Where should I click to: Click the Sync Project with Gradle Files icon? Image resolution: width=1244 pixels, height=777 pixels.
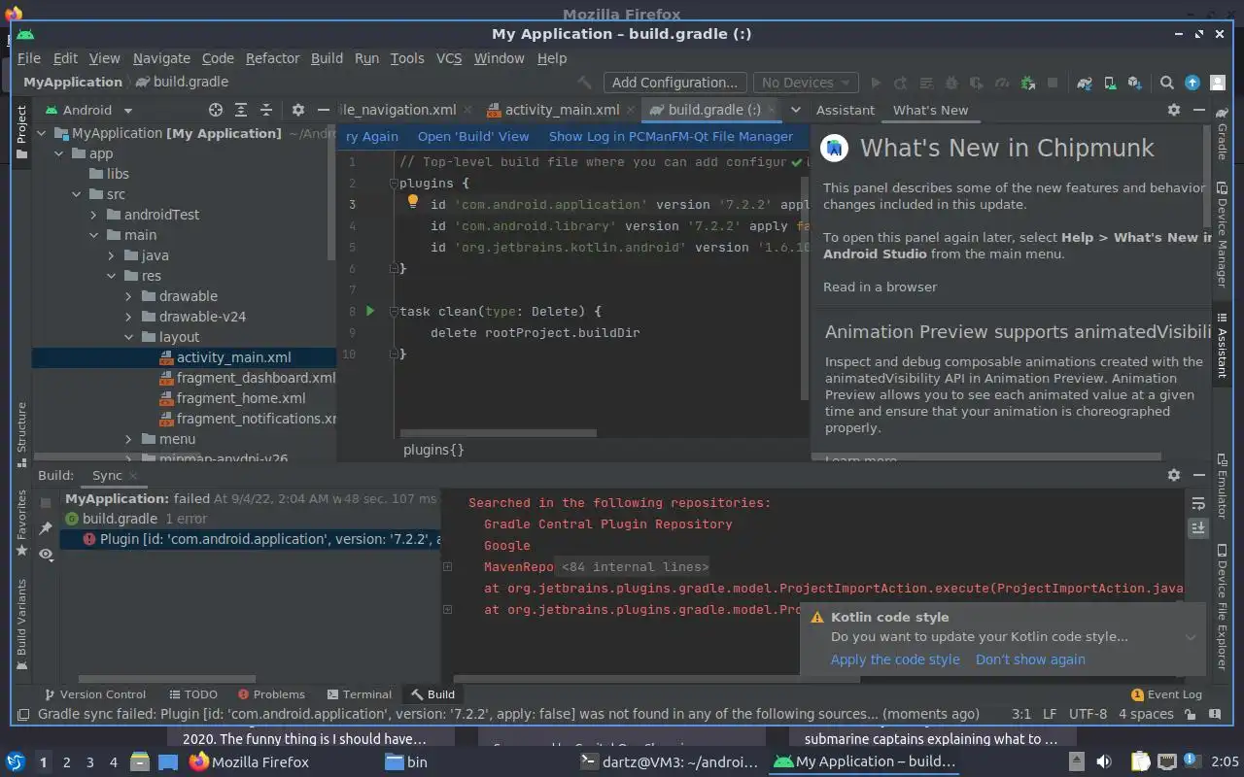coord(1085,83)
